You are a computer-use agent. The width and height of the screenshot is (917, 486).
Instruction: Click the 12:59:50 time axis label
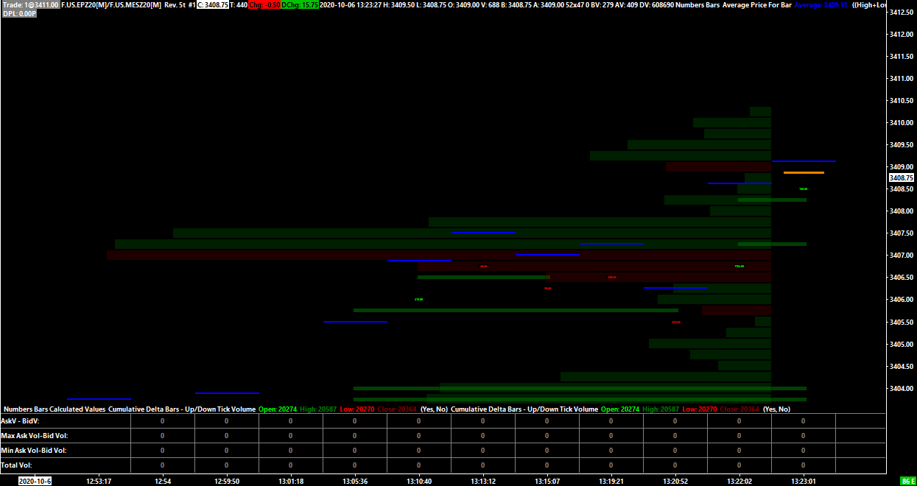(x=227, y=481)
